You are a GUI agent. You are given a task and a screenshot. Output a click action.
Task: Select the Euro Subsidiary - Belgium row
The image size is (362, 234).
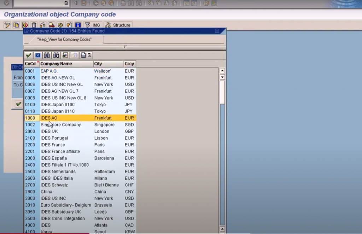tap(80, 205)
